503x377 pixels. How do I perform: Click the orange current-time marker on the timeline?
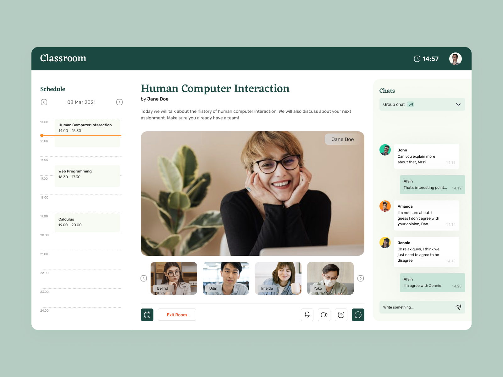point(42,135)
